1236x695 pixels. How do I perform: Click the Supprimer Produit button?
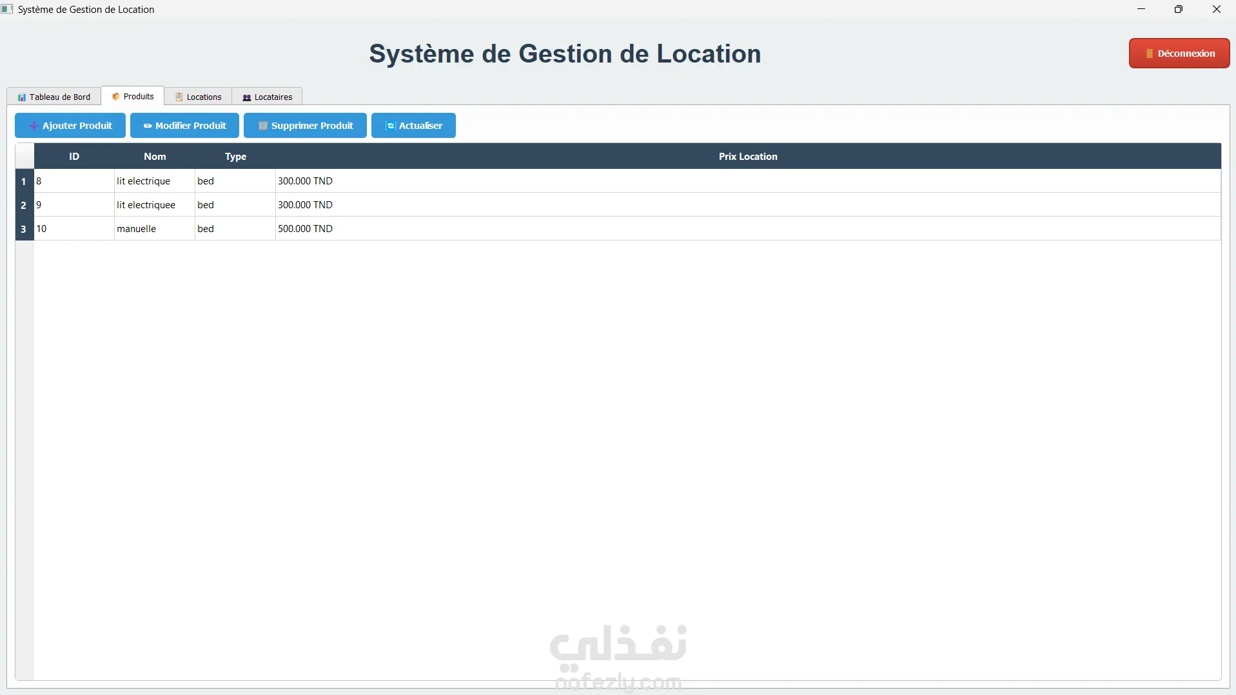305,126
